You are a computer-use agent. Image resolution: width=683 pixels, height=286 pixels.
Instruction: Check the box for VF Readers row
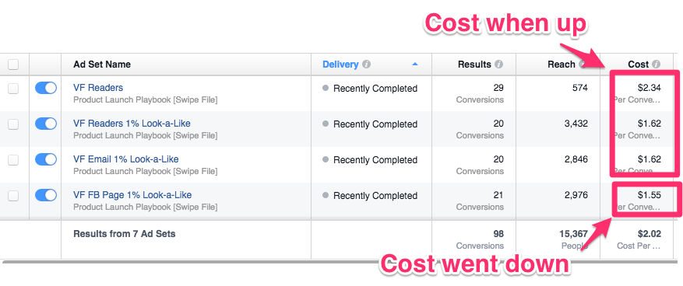[x=13, y=89]
